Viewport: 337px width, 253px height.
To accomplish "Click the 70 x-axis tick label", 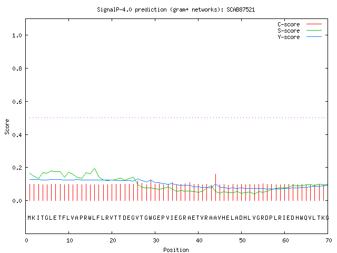I will pyautogui.click(x=329, y=240).
